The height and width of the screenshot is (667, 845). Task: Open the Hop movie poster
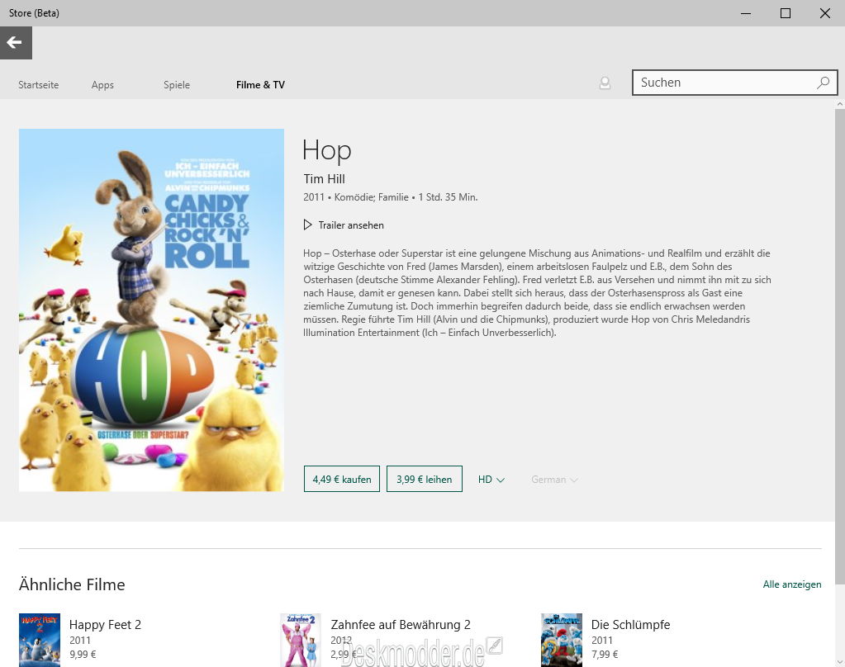pyautogui.click(x=151, y=310)
